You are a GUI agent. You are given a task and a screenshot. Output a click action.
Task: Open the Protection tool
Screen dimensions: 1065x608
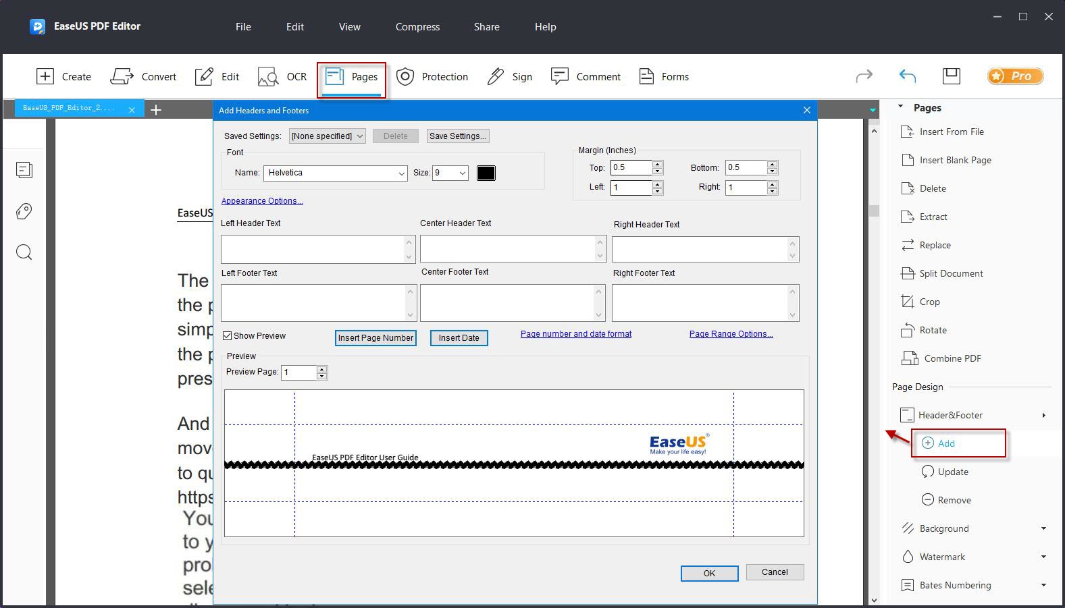(432, 76)
